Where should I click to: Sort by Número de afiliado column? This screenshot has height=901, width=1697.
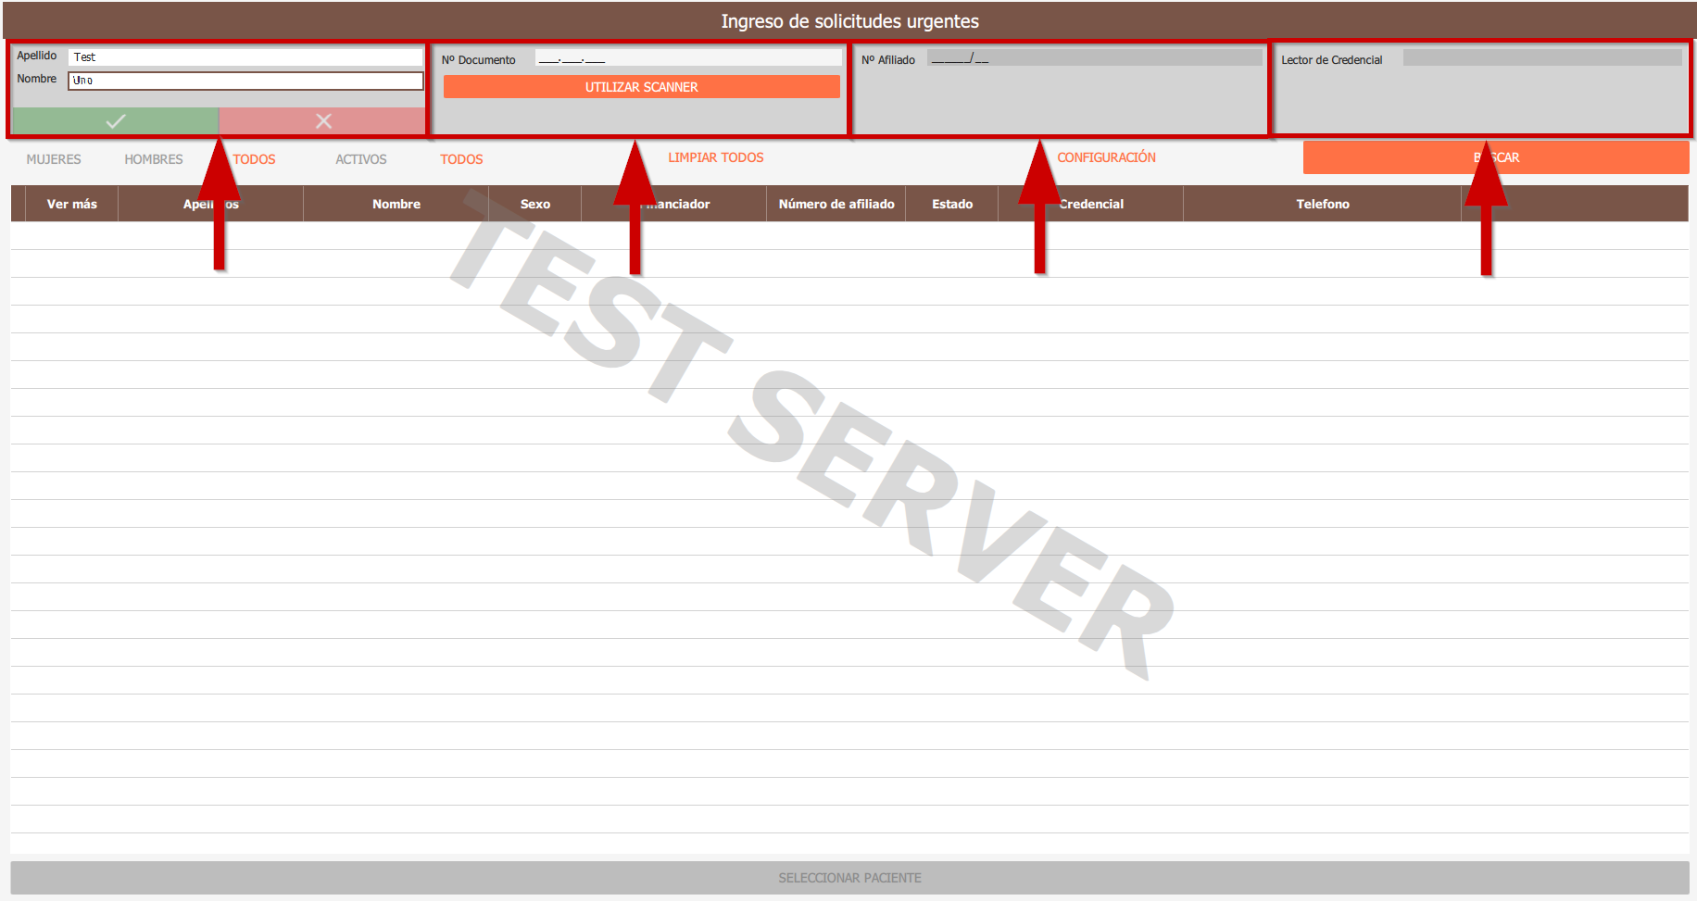(836, 204)
